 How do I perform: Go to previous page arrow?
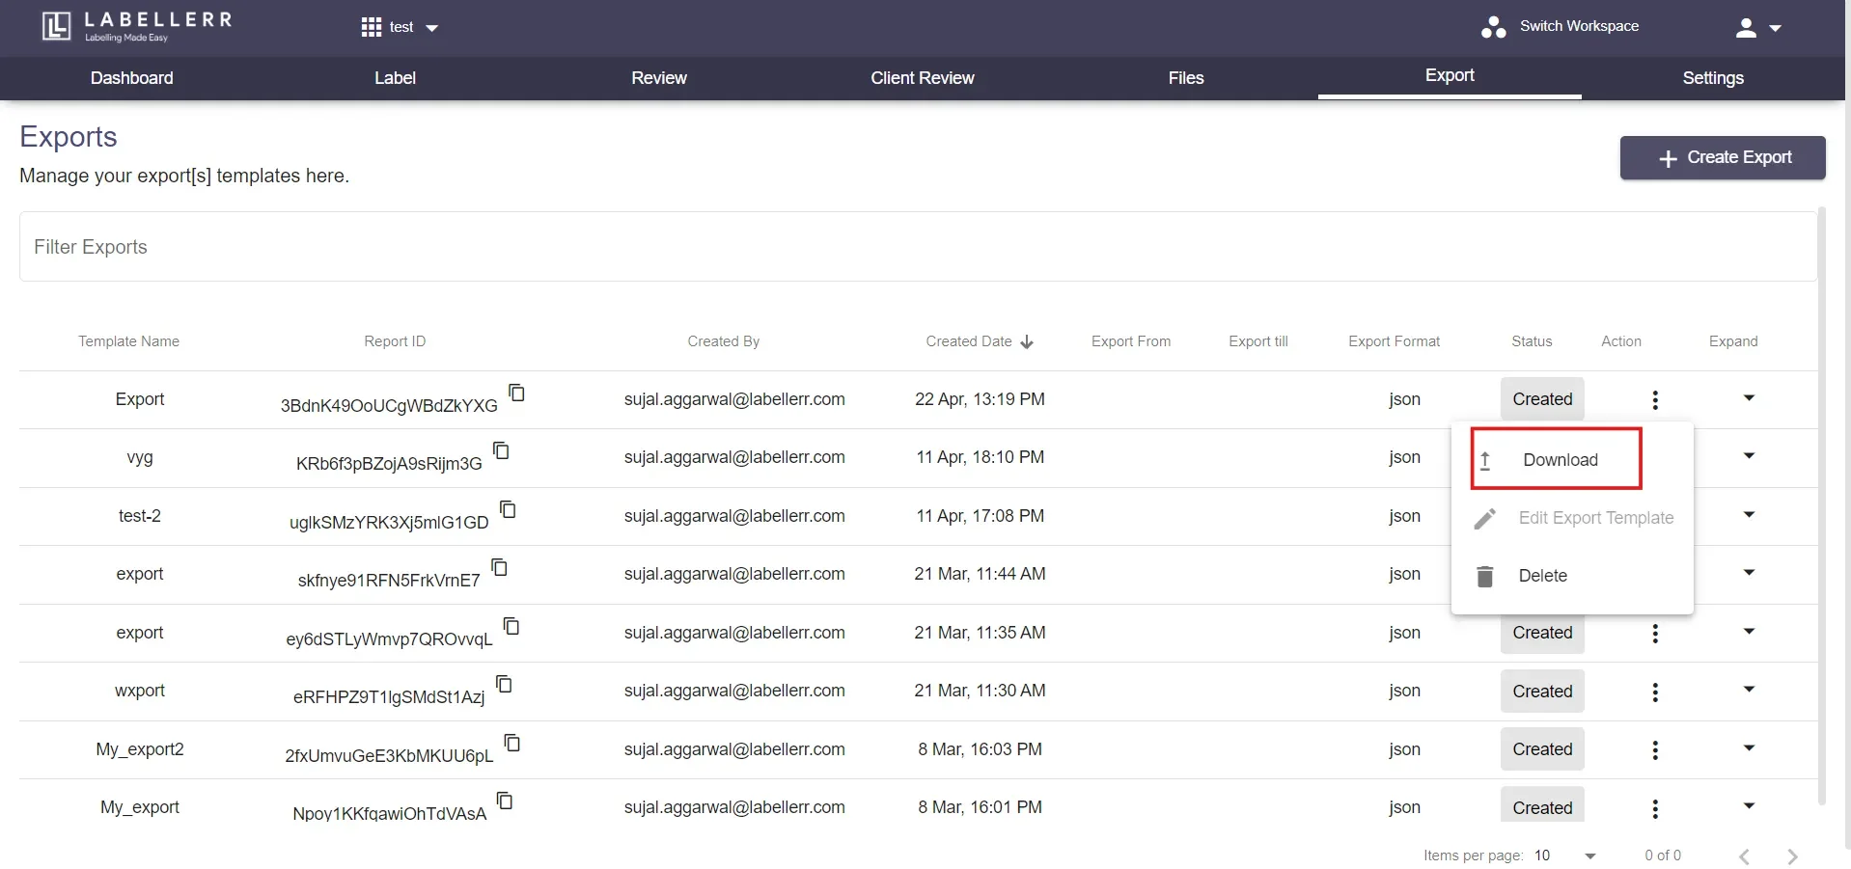point(1744,856)
